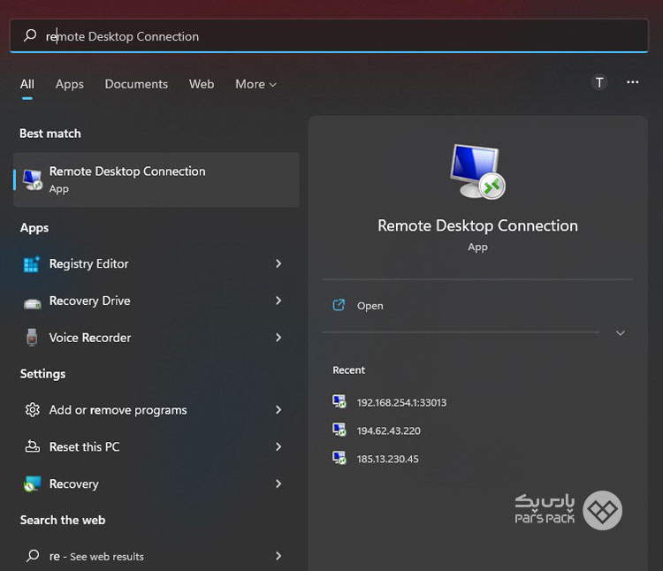Expand the Reset this PC chevron
The height and width of the screenshot is (571, 663).
click(x=278, y=446)
